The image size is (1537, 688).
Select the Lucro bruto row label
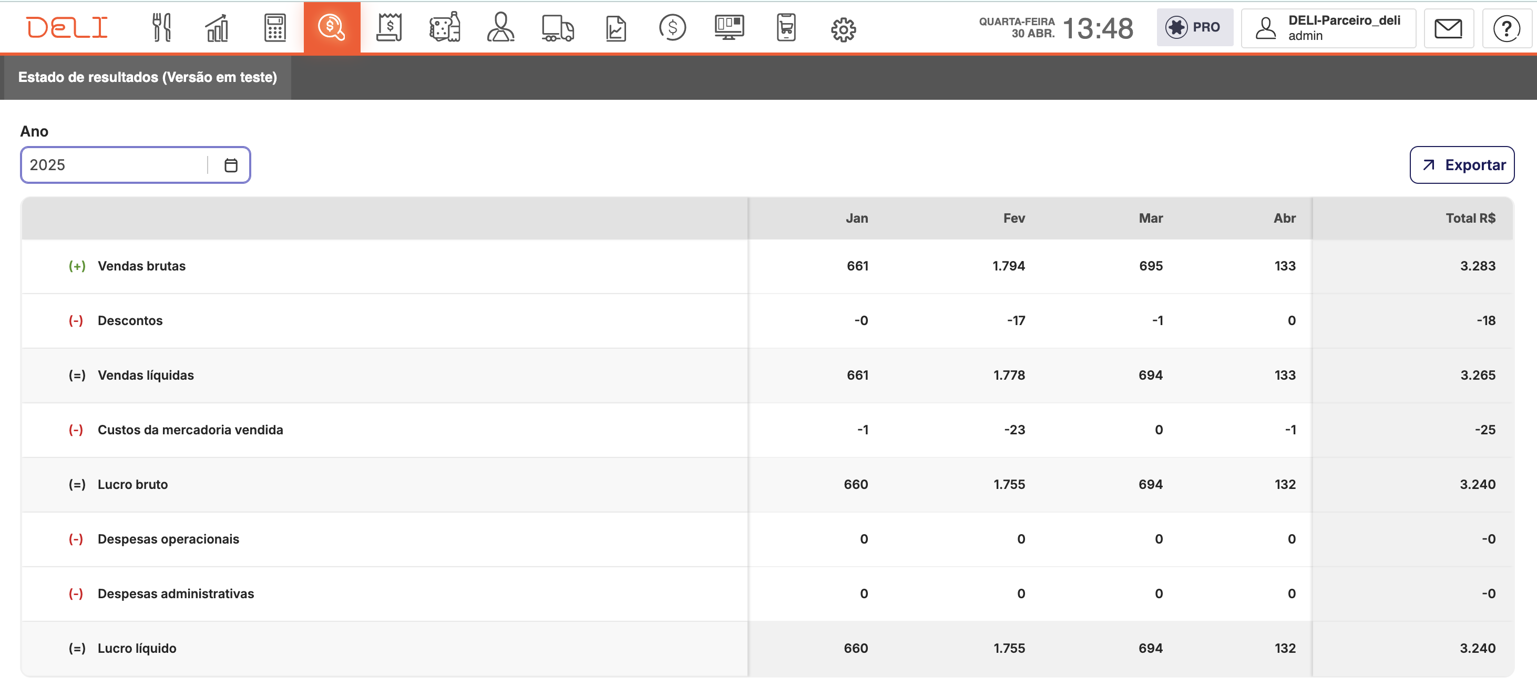pyautogui.click(x=132, y=485)
